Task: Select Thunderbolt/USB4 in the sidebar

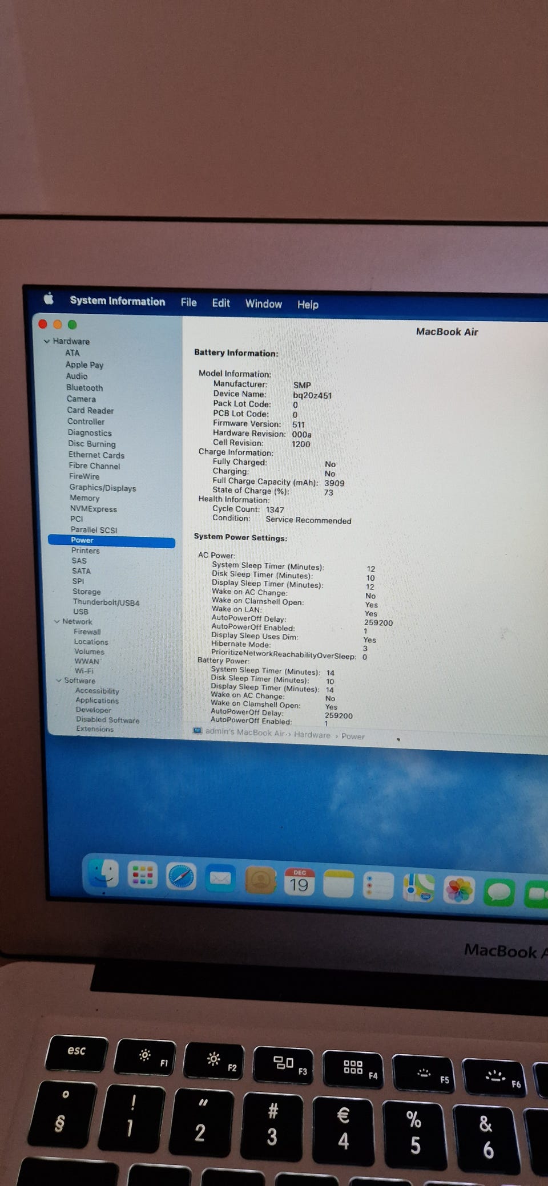Action: 106,602
